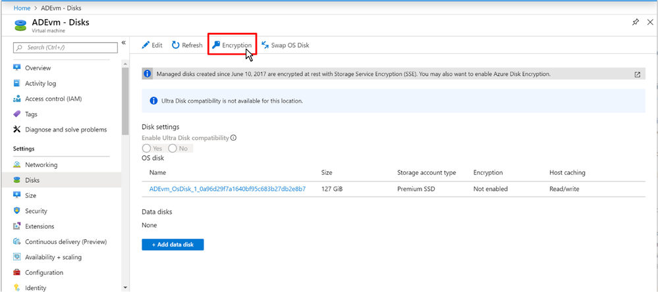Click the Size sidebar icon

(16, 195)
